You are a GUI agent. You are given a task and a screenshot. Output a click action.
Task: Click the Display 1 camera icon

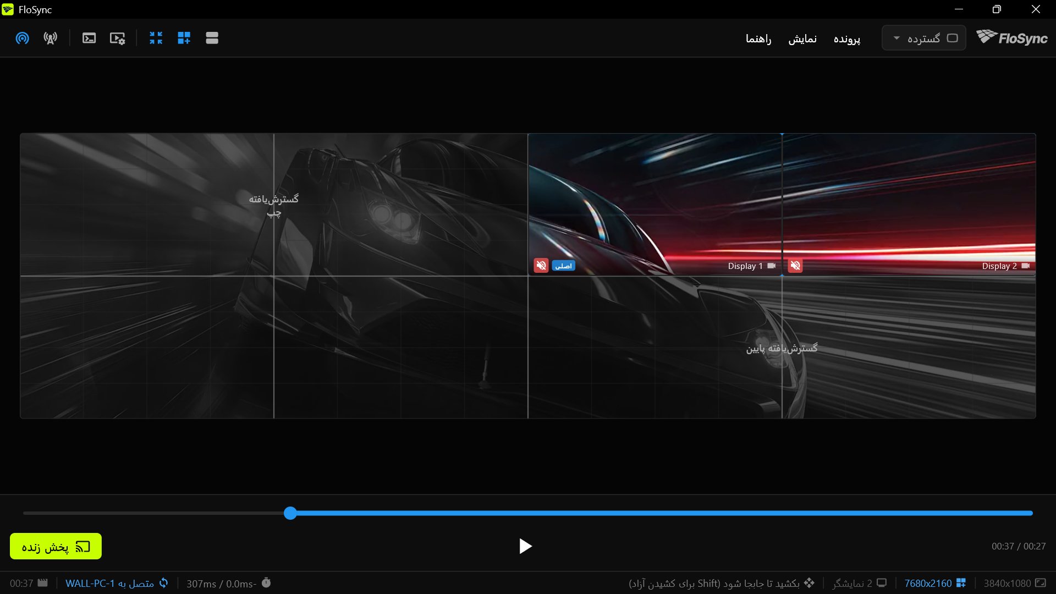(771, 266)
